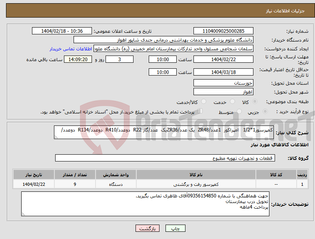Click the price validity date 1404/03/18 field
315x239 pixels.
tap(223, 72)
